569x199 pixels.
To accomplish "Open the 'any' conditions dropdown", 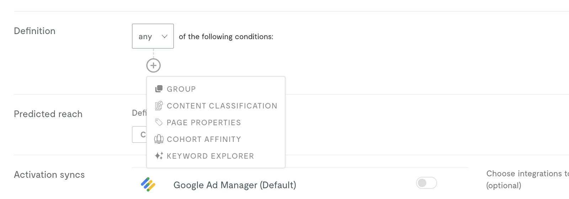I will pyautogui.click(x=153, y=36).
